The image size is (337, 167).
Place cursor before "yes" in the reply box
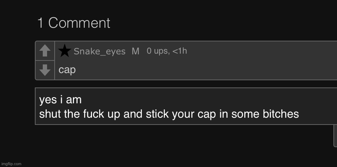click(40, 100)
